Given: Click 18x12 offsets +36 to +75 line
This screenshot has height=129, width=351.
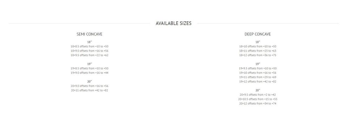Looking at the screenshot, I should [x=258, y=55].
